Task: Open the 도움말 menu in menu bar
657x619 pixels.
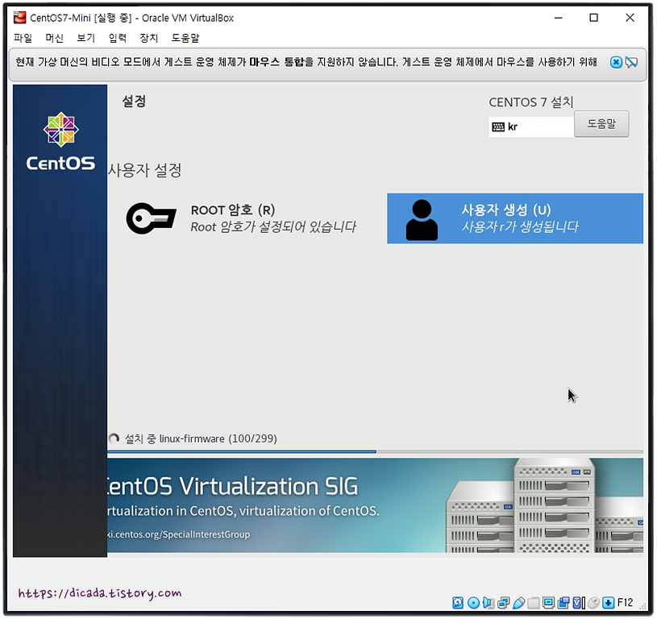Action: click(185, 38)
